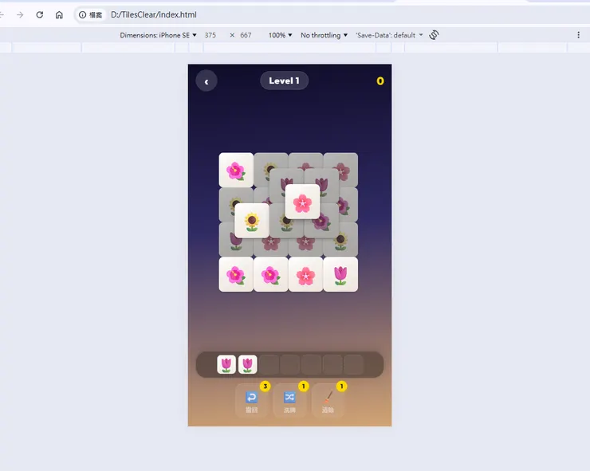Choose the leftmost hibiscus tile in the bottom row
The width and height of the screenshot is (590, 471).
(236, 274)
